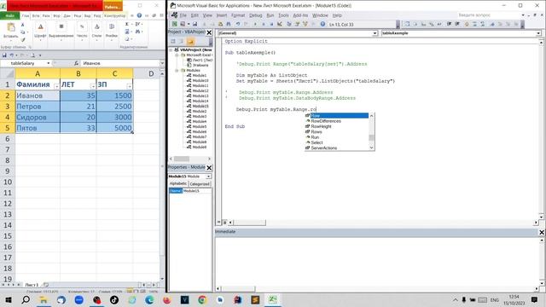Close the Properties pane with X

[x=209, y=168]
